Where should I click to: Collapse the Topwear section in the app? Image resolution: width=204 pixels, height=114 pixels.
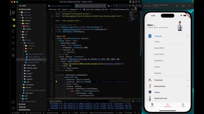tap(187, 36)
